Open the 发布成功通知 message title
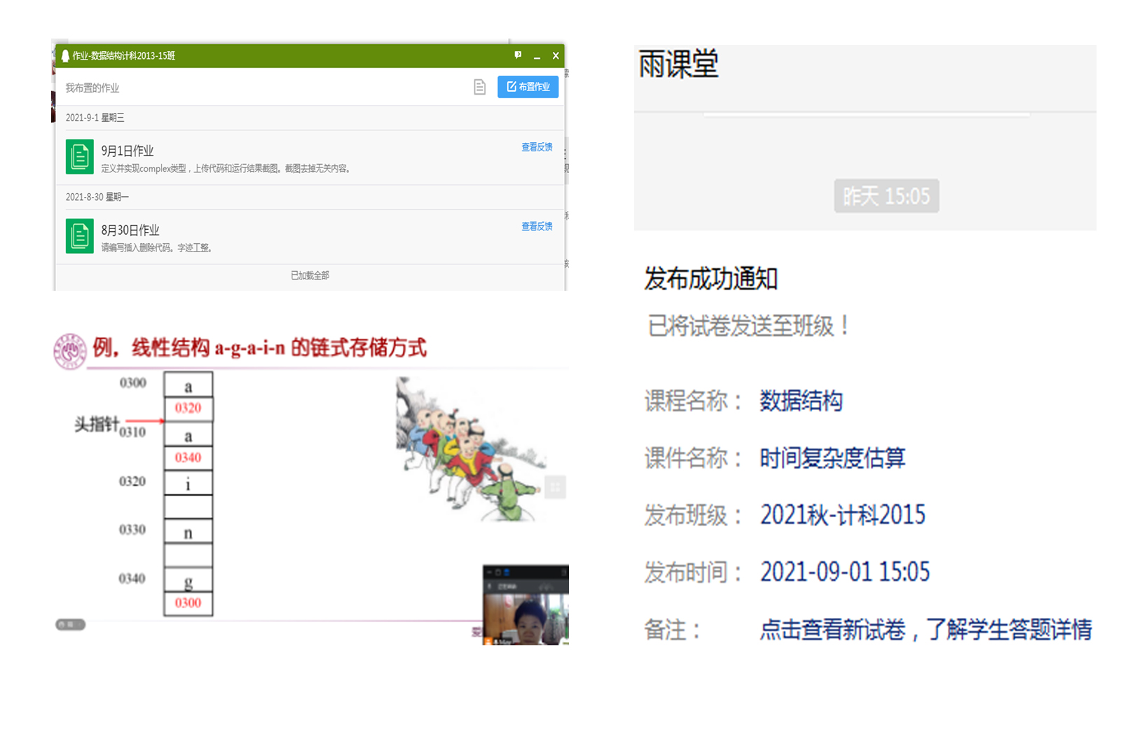Screen dimensions: 1147x742 710,279
